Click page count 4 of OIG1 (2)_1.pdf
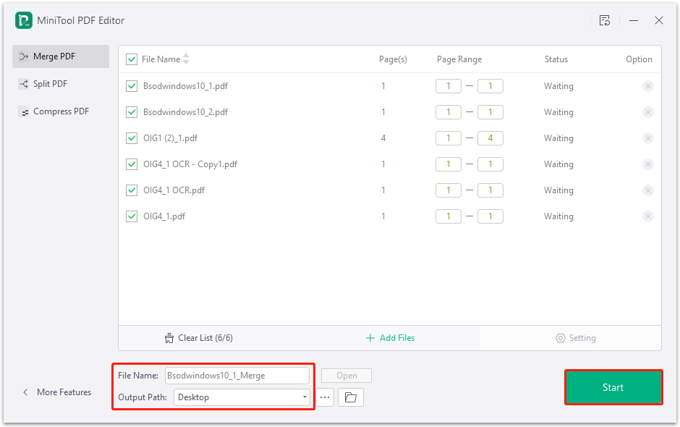The height and width of the screenshot is (427, 680). click(383, 138)
